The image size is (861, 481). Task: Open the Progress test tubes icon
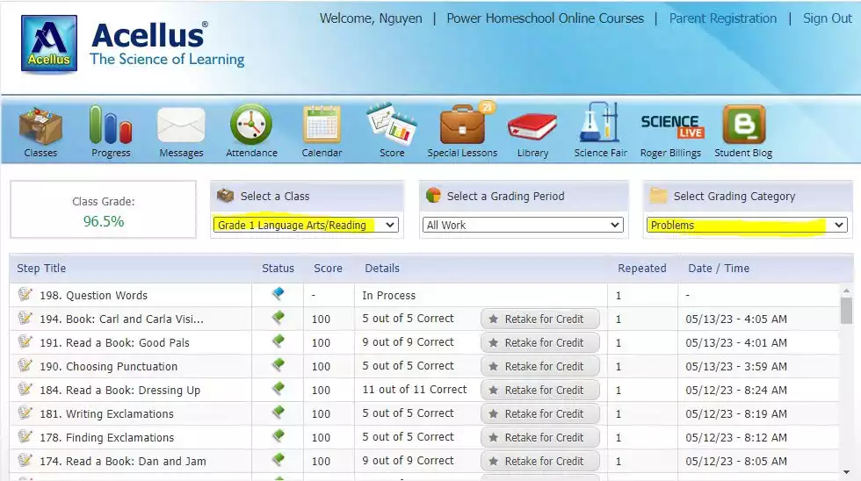[111, 126]
